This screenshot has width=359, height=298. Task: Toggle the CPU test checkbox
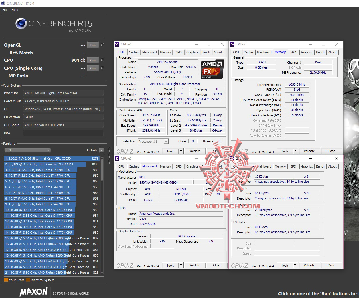[102, 60]
